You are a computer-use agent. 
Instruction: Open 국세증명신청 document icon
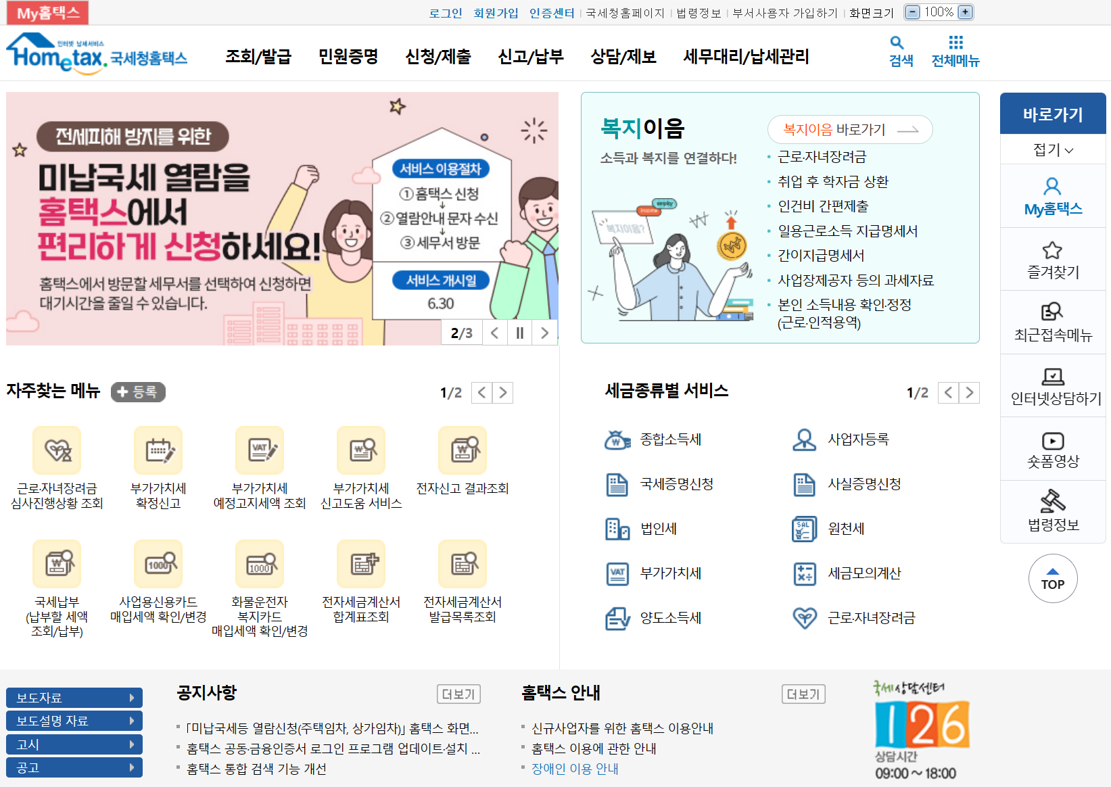[617, 485]
